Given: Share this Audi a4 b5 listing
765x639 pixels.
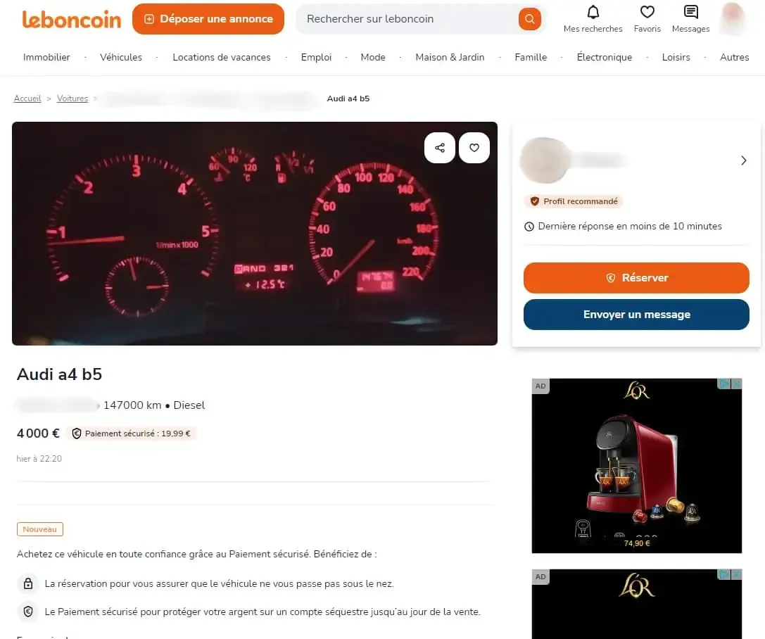Looking at the screenshot, I should (440, 148).
